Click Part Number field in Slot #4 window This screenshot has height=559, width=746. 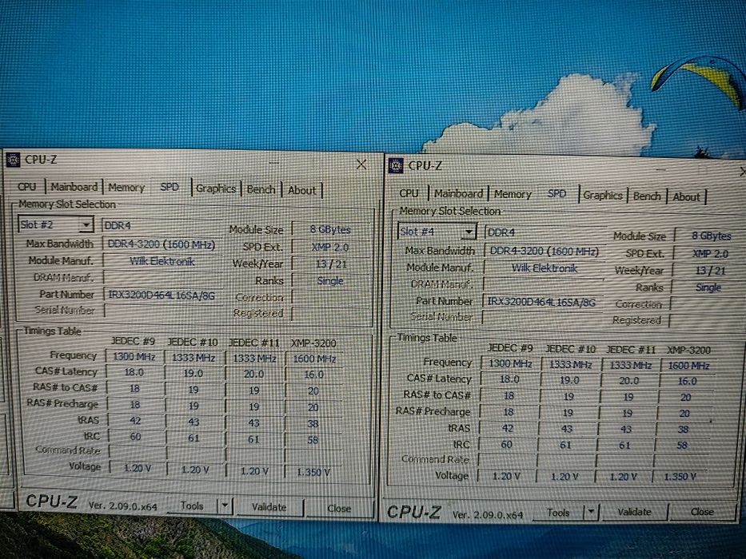point(542,302)
